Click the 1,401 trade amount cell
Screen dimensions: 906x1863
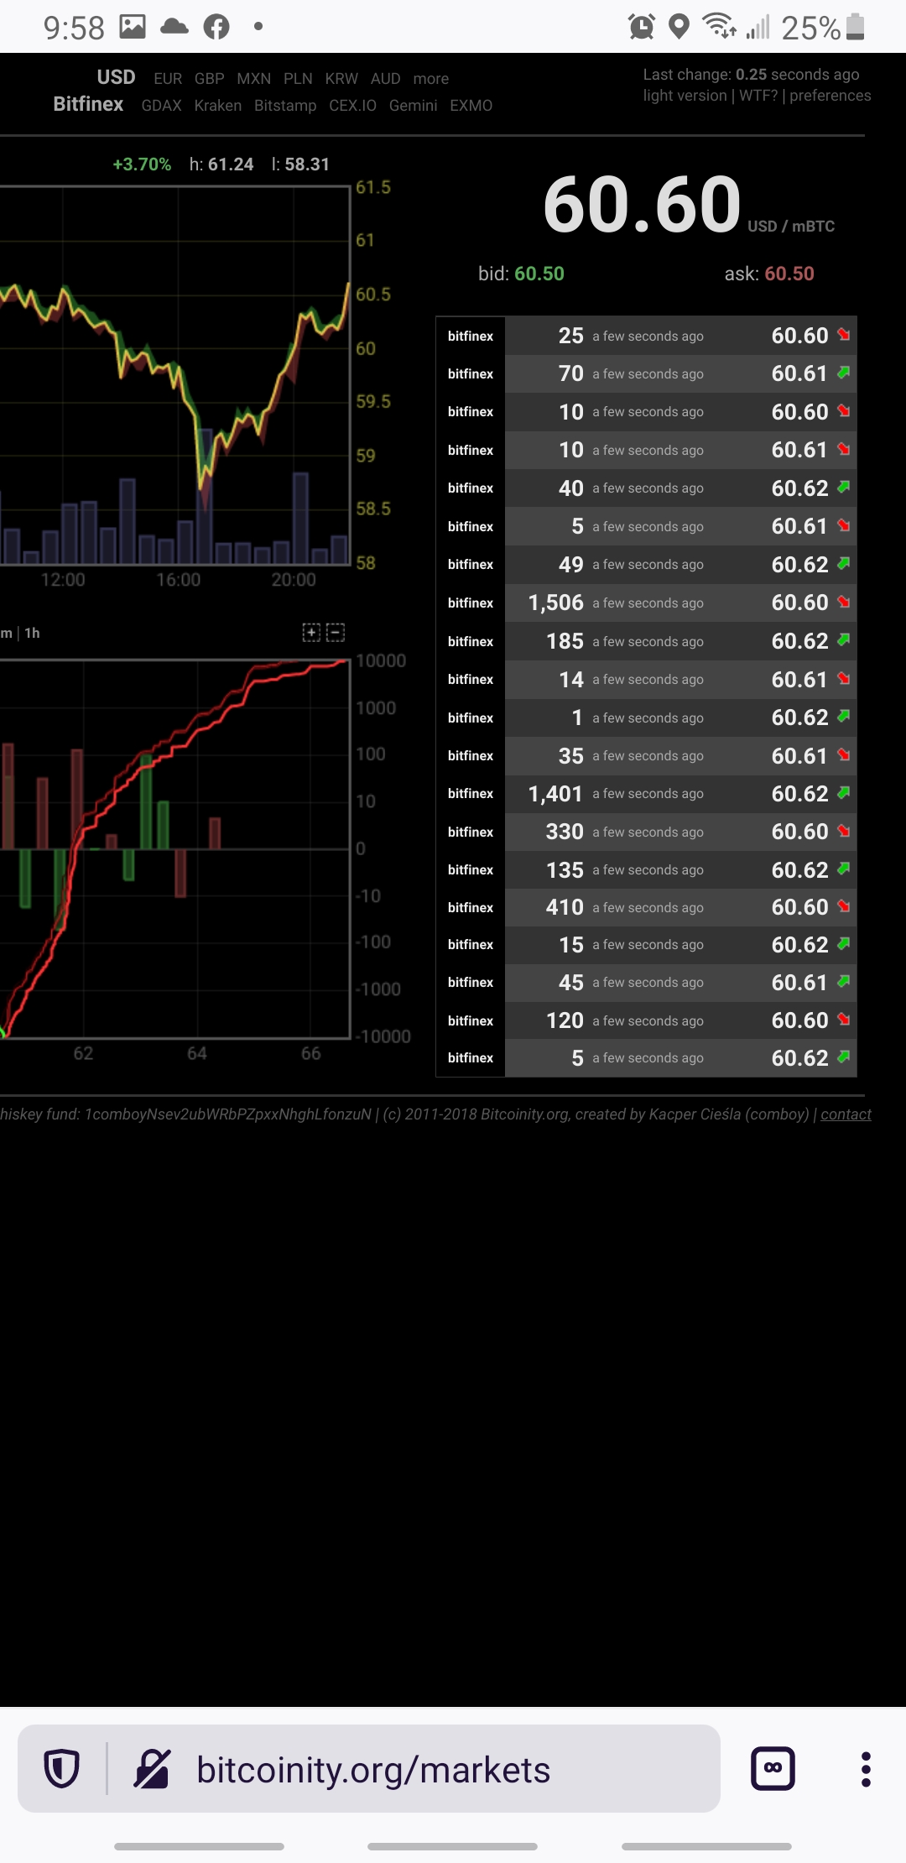pyautogui.click(x=555, y=793)
